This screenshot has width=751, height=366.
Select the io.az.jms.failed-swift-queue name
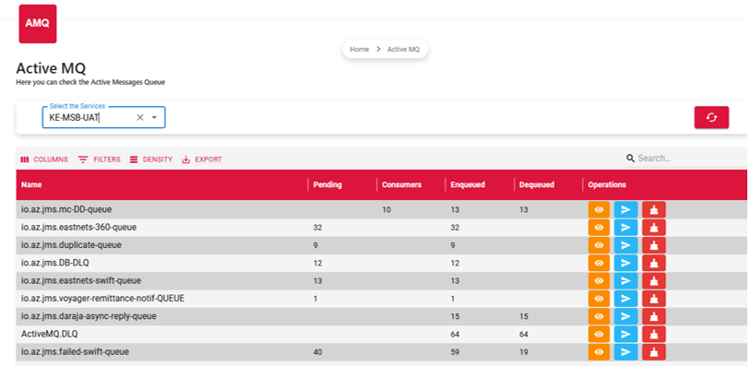click(x=76, y=352)
